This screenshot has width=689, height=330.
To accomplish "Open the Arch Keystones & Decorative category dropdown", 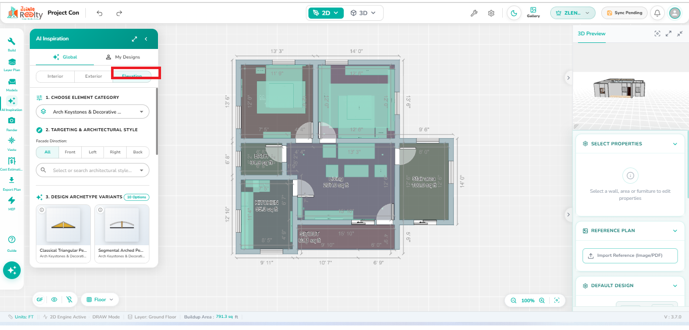I will (x=93, y=112).
